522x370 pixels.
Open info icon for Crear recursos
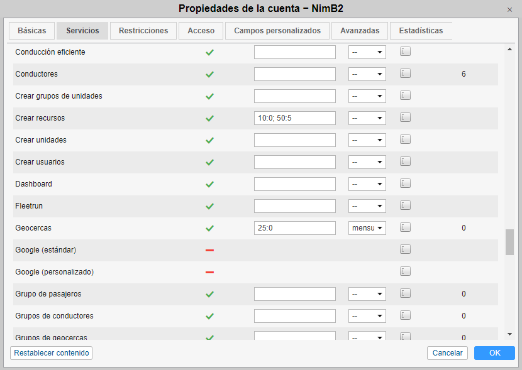point(405,117)
